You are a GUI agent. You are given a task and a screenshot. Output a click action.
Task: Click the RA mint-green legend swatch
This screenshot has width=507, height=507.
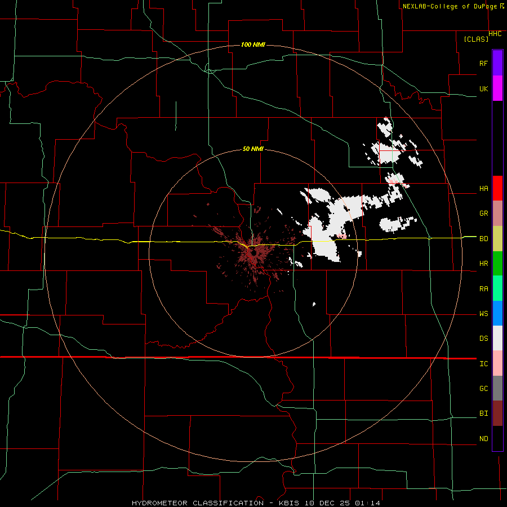497,288
